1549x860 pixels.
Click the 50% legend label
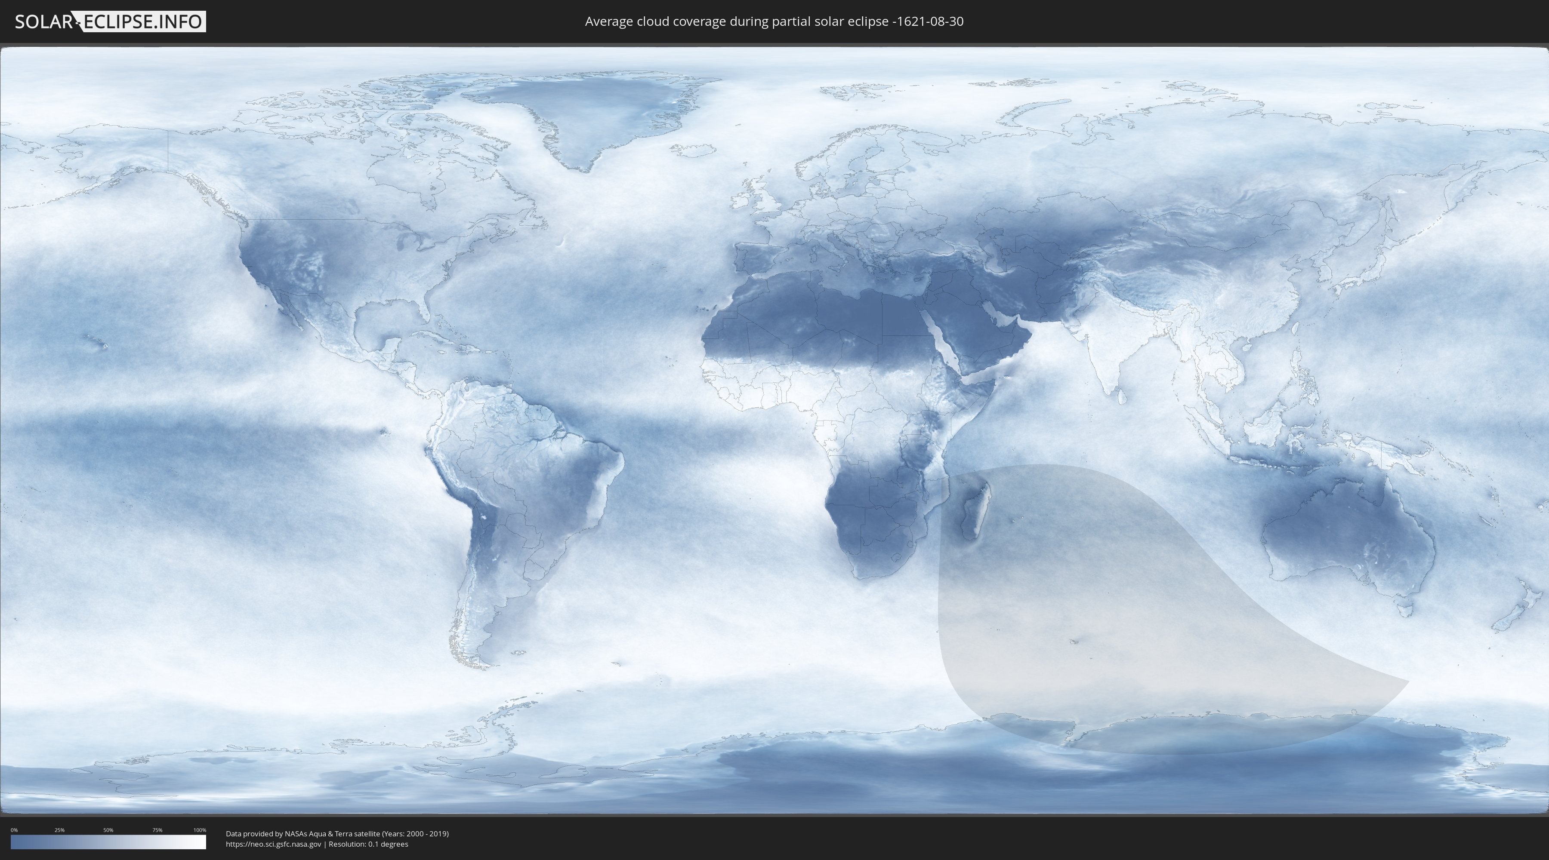tap(108, 830)
